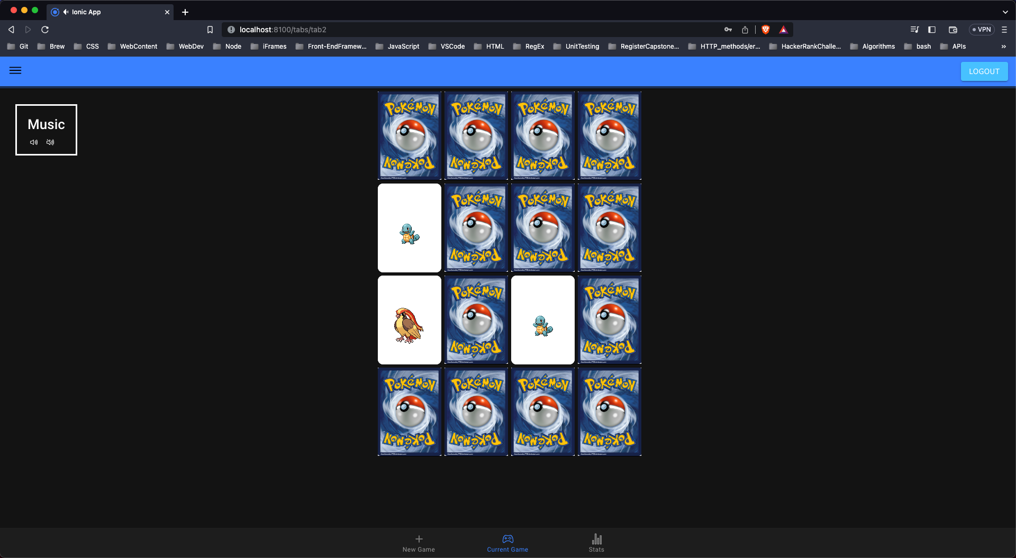
Task: Flip the fourth card in the bottom row
Action: (610, 412)
